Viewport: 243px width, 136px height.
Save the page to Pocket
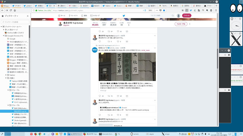tap(160, 10)
